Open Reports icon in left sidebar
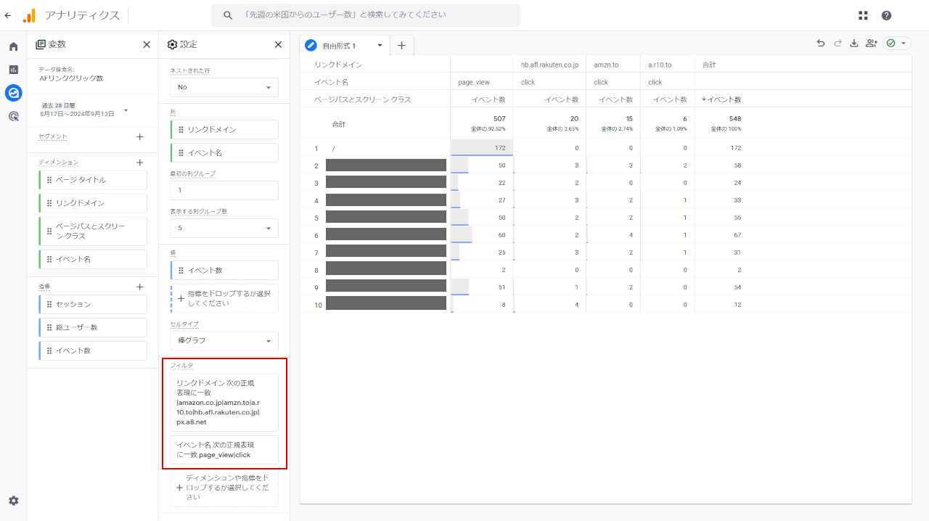929x521 pixels. (x=13, y=70)
